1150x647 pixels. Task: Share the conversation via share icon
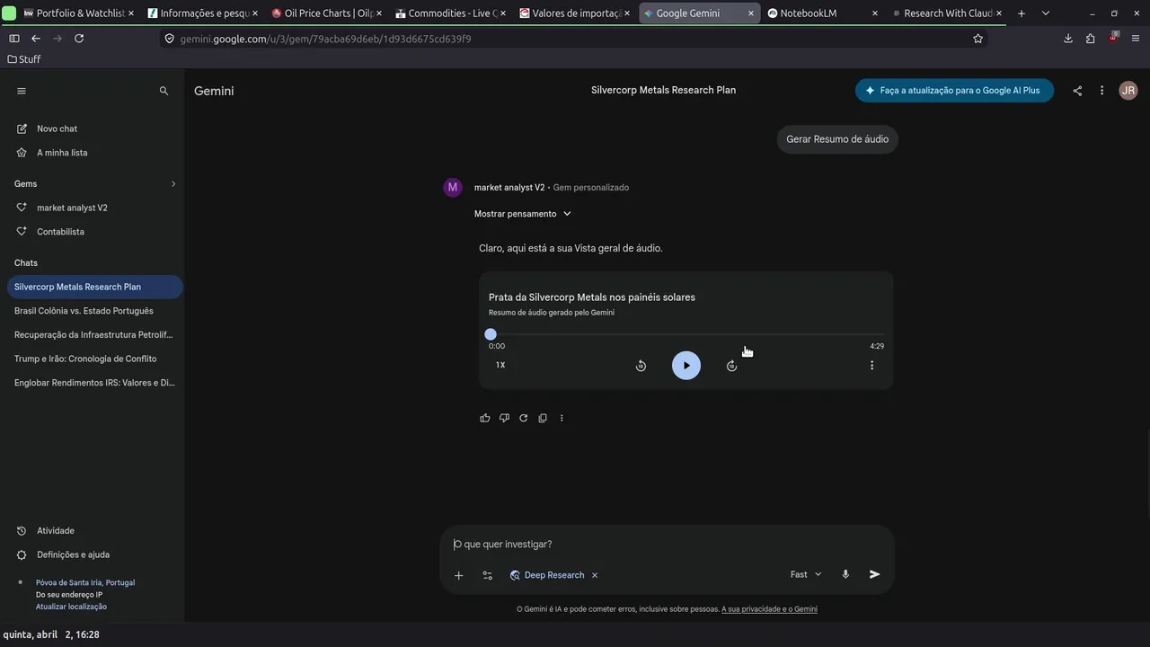pyautogui.click(x=1077, y=91)
